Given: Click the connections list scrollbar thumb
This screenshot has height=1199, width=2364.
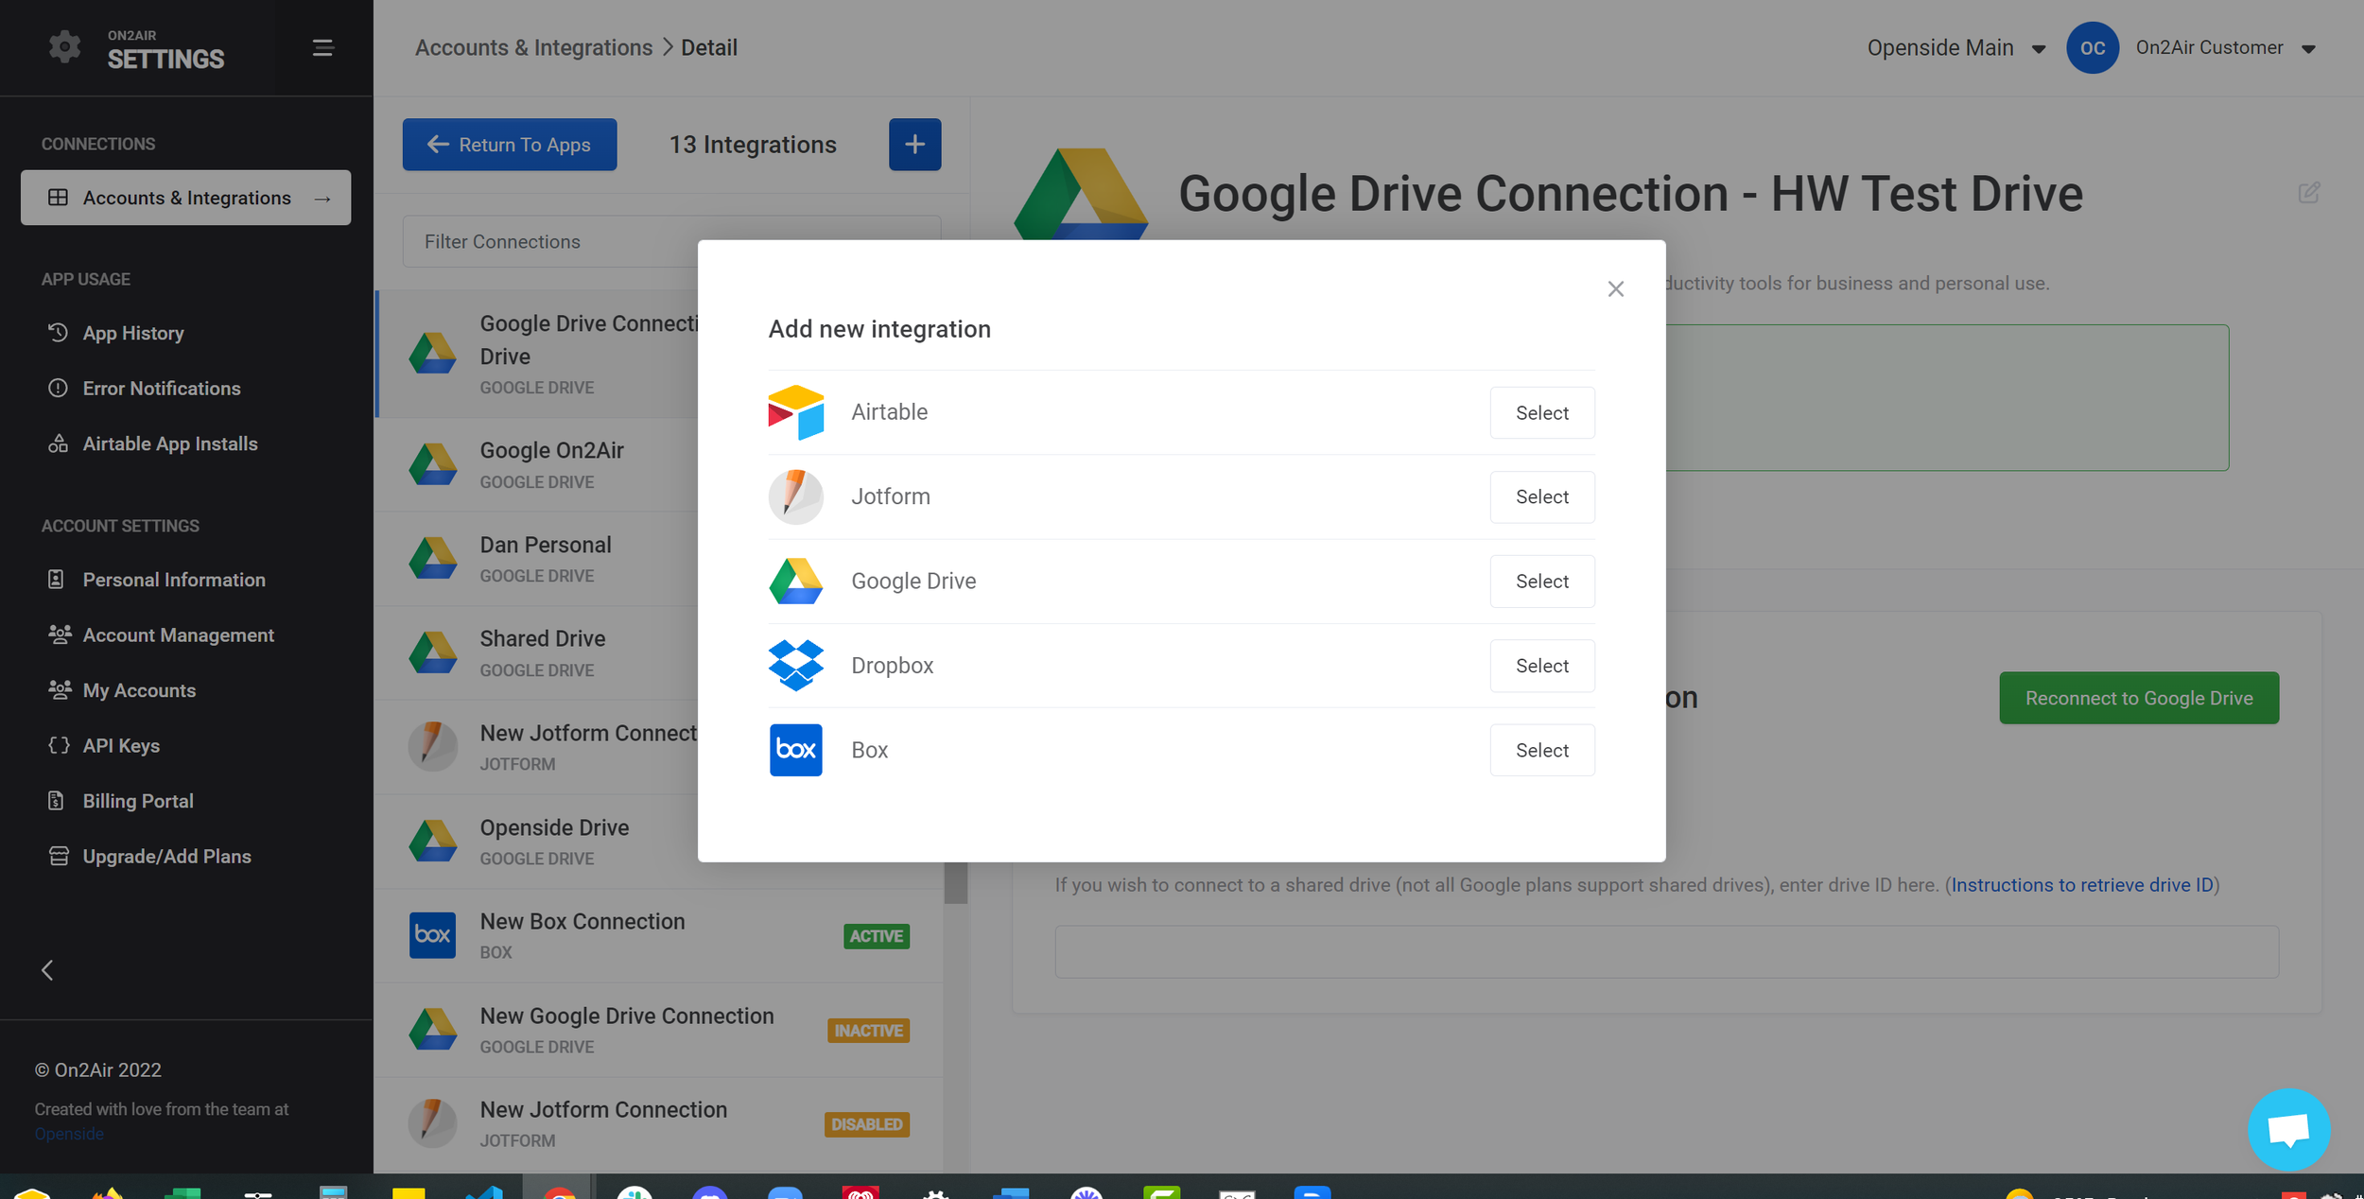Looking at the screenshot, I should tap(955, 882).
